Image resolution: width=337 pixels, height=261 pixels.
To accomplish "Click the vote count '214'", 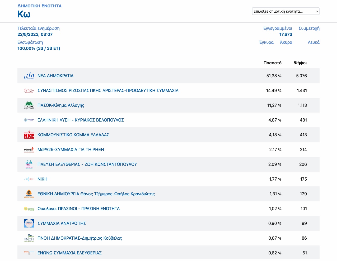I will (303, 149).
